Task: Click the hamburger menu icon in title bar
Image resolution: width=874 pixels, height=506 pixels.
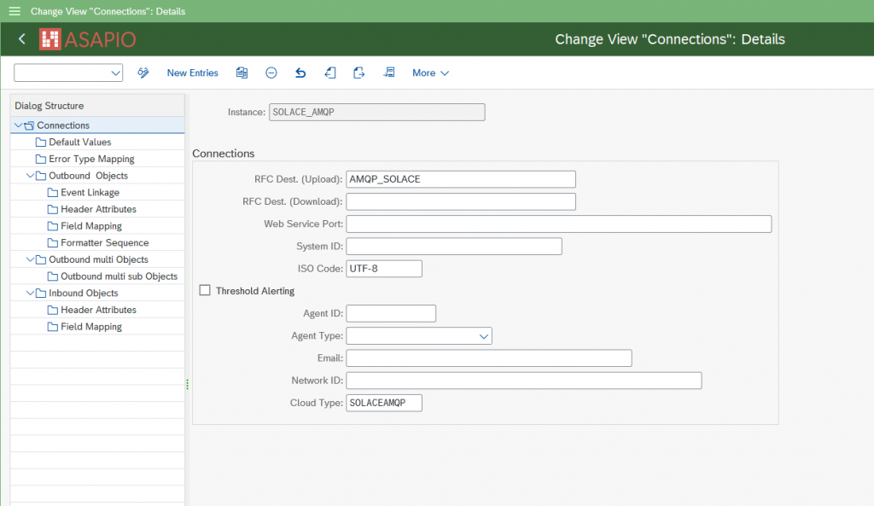Action: [14, 11]
